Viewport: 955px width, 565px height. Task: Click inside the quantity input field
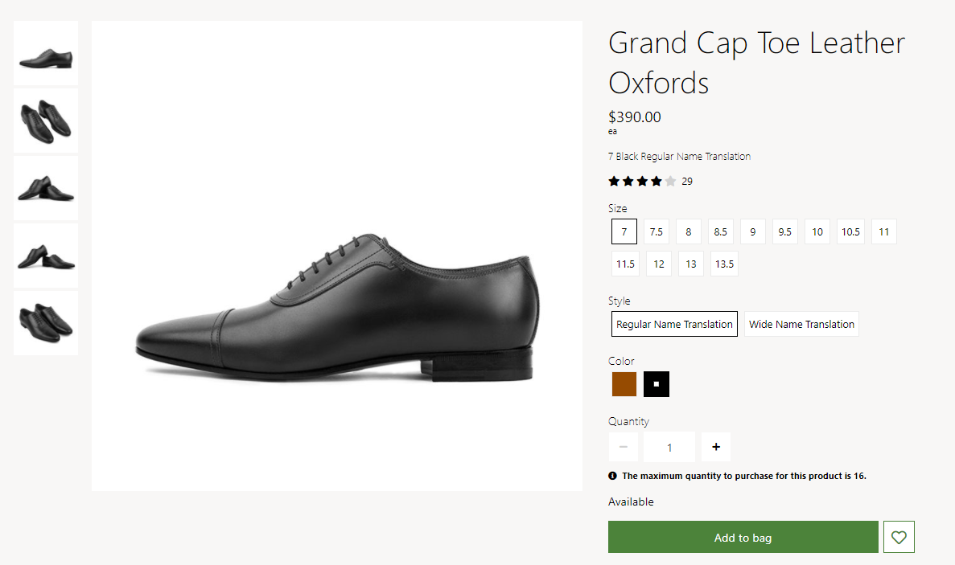click(669, 447)
